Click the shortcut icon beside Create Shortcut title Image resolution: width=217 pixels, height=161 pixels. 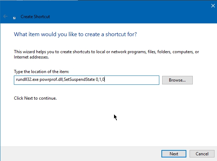coord(14,17)
